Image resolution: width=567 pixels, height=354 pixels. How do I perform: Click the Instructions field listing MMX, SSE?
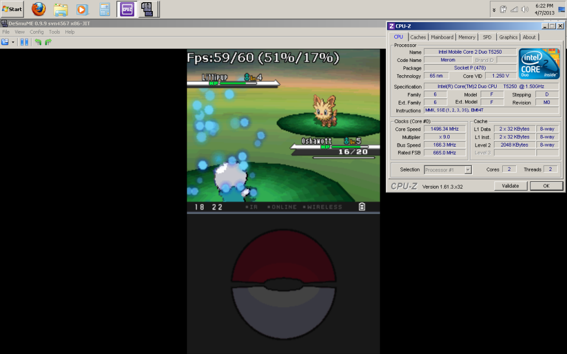(491, 110)
